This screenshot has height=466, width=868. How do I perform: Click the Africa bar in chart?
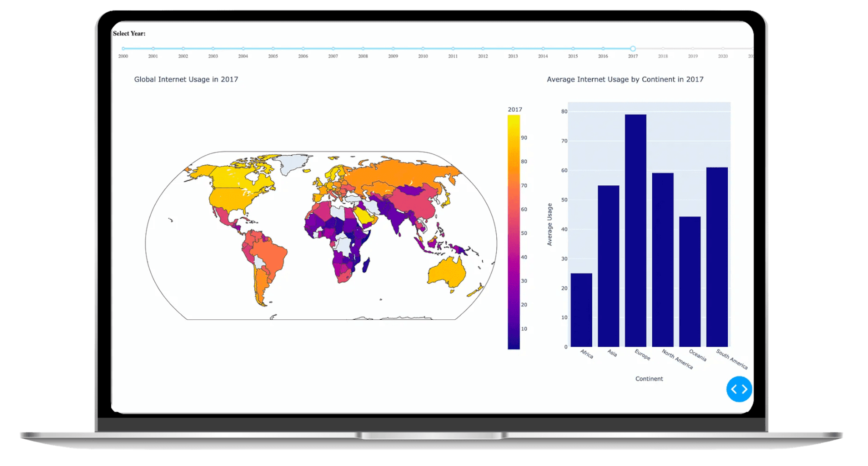click(x=581, y=310)
